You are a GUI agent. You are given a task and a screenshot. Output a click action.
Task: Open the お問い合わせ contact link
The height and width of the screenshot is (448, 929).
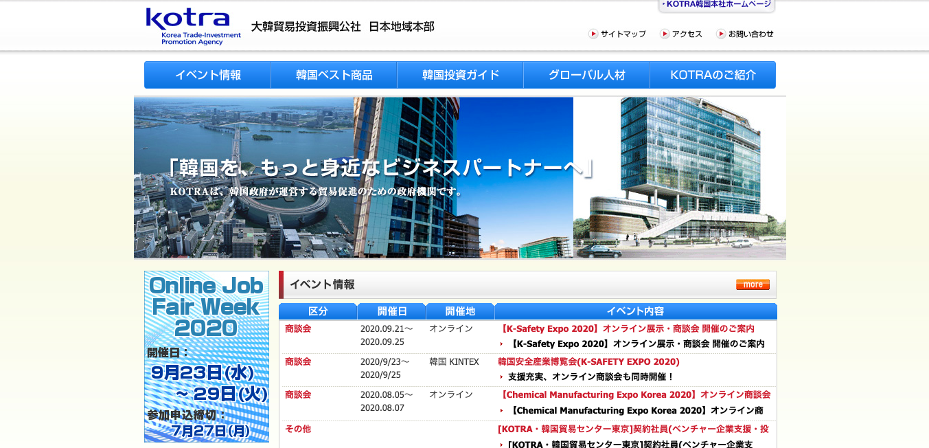[x=750, y=34]
